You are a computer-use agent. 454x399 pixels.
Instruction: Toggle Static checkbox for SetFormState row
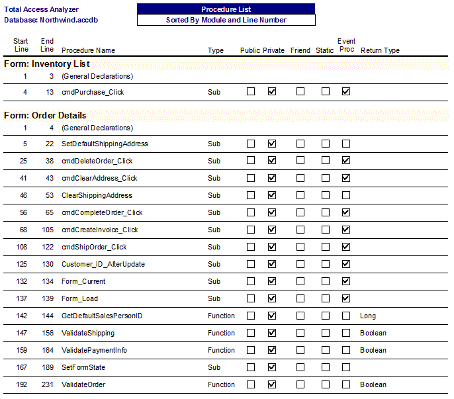(x=326, y=367)
